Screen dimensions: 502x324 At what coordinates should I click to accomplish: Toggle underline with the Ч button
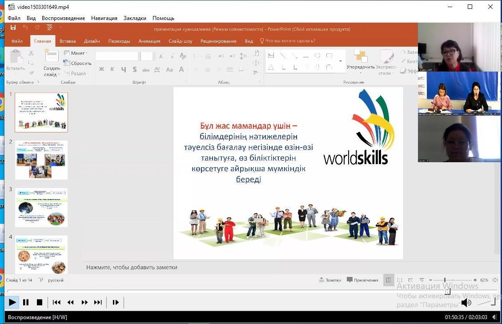coord(124,69)
